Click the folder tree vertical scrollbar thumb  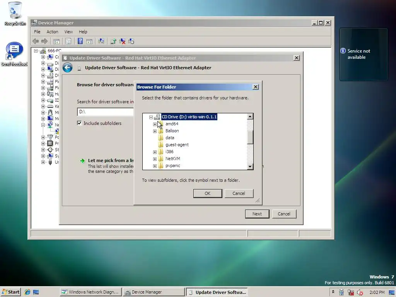point(250,137)
